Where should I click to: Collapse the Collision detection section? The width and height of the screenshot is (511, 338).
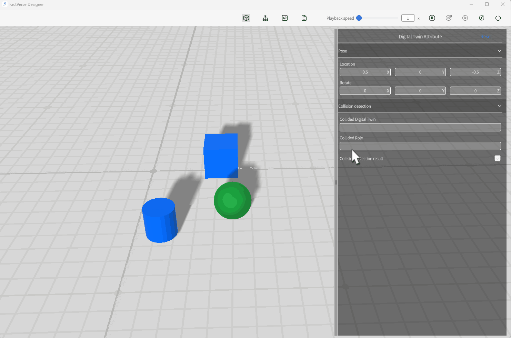[x=499, y=106]
